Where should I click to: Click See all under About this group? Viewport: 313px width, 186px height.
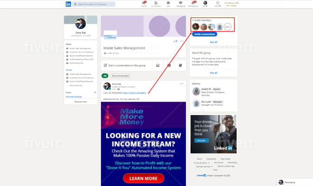point(213,73)
